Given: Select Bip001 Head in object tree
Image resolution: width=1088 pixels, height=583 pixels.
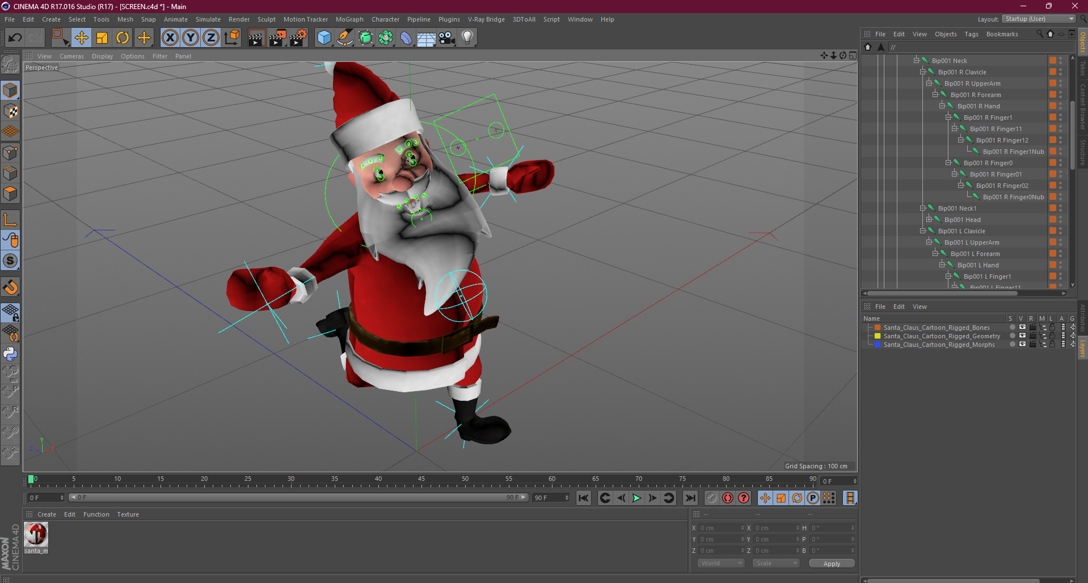Looking at the screenshot, I should tap(962, 220).
